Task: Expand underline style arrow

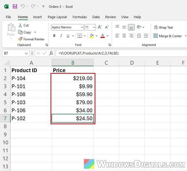Action: 73,36
